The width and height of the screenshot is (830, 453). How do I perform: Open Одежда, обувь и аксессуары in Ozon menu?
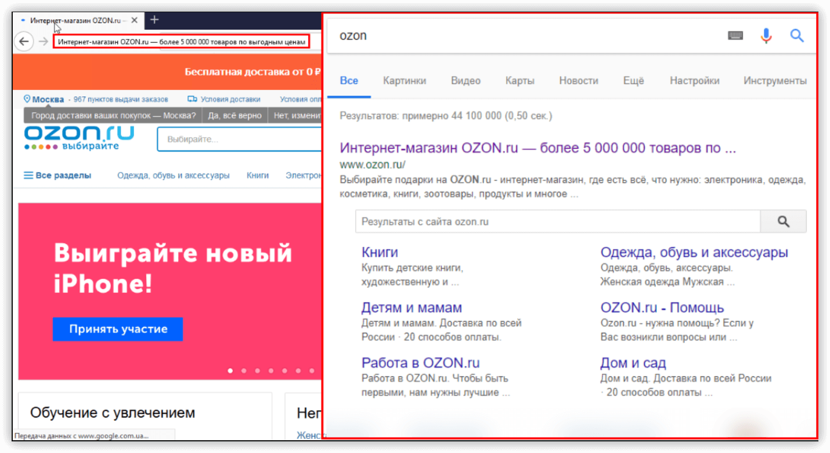pyautogui.click(x=173, y=175)
